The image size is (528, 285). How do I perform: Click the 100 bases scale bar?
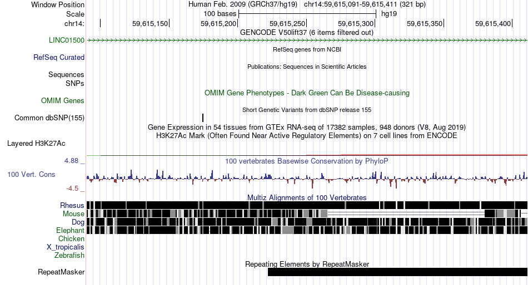click(x=307, y=14)
